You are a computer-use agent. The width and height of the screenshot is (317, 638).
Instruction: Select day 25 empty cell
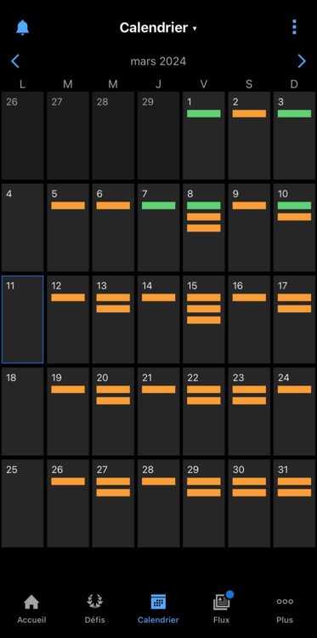pos(22,504)
